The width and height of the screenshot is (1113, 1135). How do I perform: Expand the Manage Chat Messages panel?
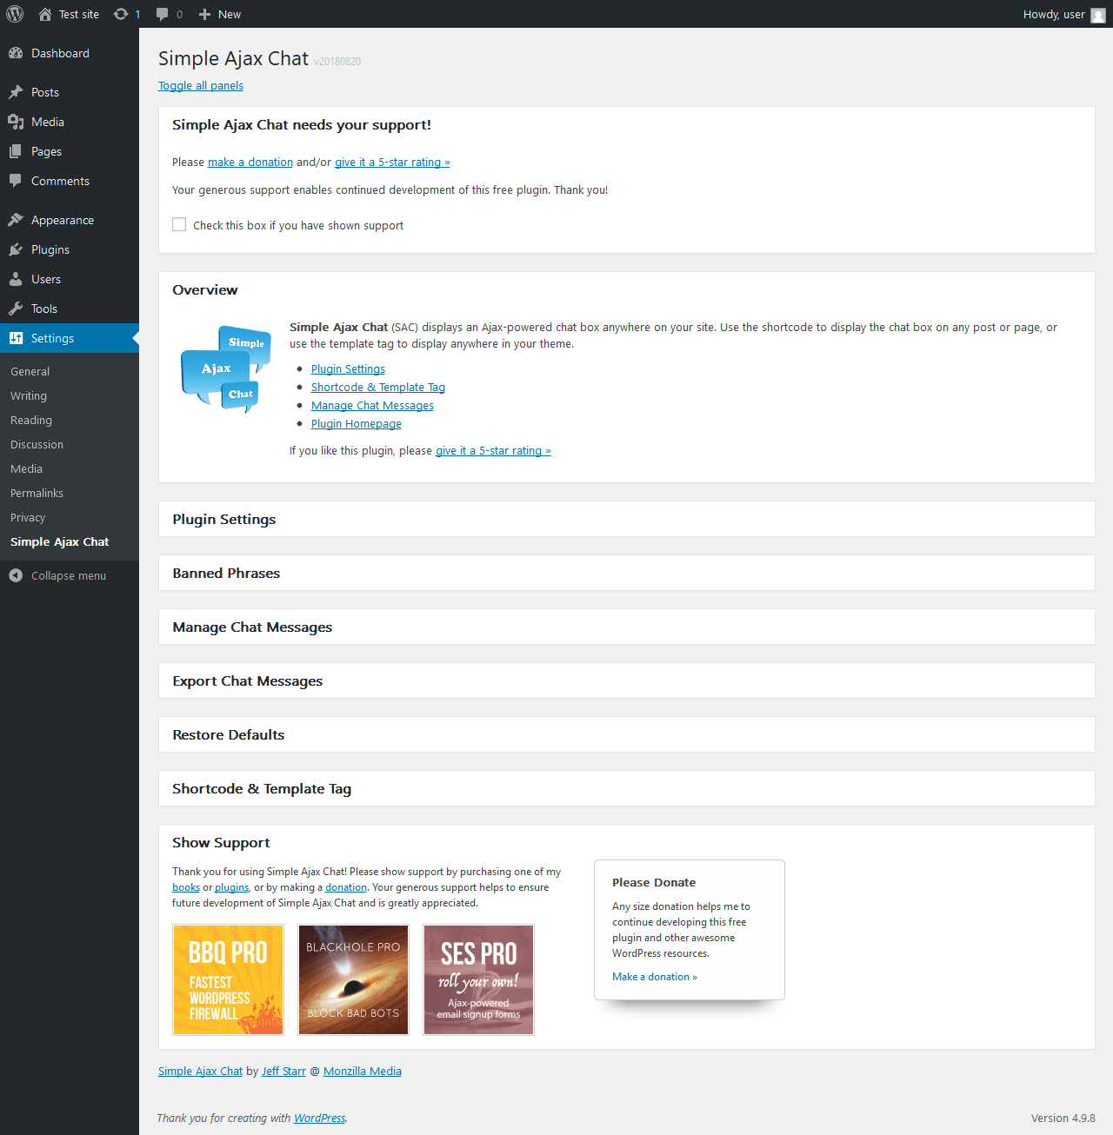[x=626, y=627]
